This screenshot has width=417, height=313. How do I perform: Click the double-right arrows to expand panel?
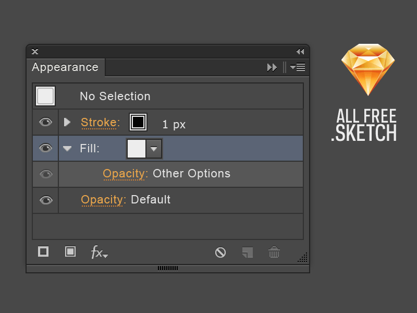272,67
